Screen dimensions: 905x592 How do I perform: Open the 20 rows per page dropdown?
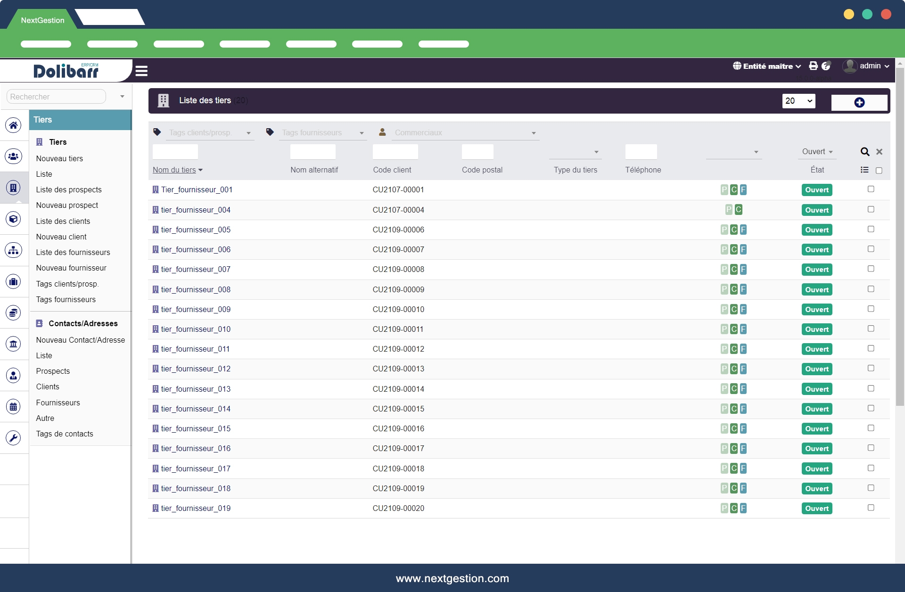click(798, 101)
